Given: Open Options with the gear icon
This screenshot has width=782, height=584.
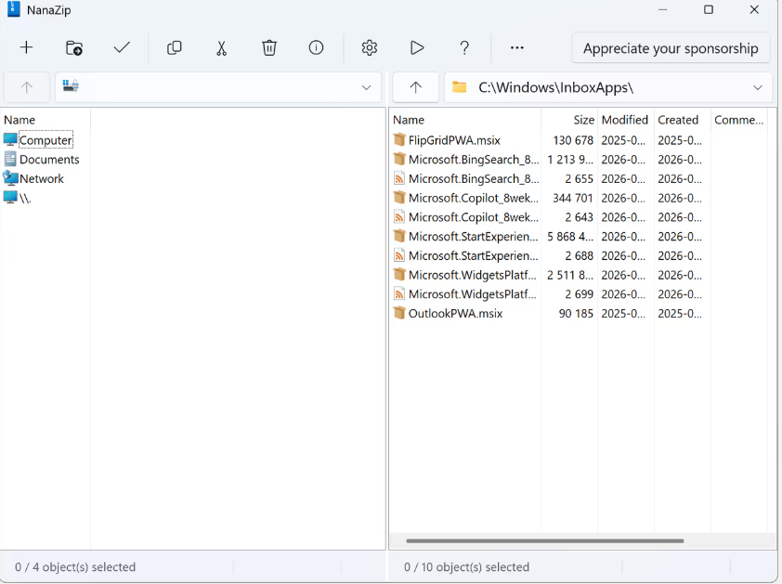Looking at the screenshot, I should tap(369, 48).
